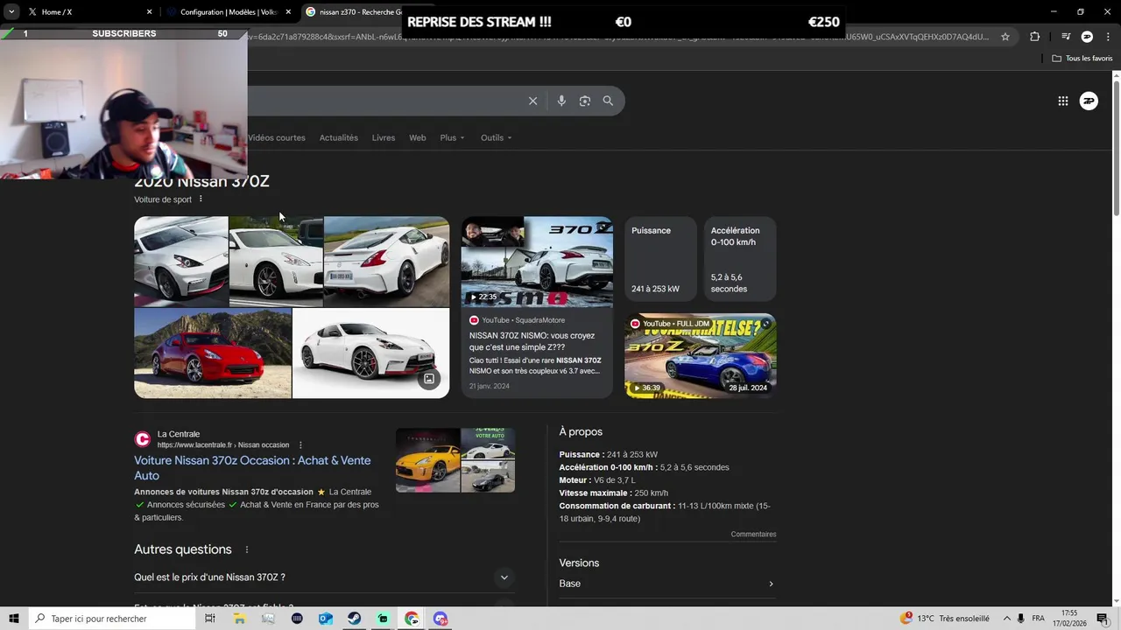Clear the Google search box text
The height and width of the screenshot is (630, 1121).
click(532, 101)
